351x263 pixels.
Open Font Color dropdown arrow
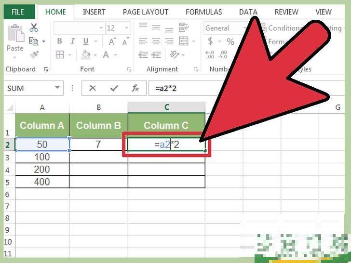tap(116, 55)
